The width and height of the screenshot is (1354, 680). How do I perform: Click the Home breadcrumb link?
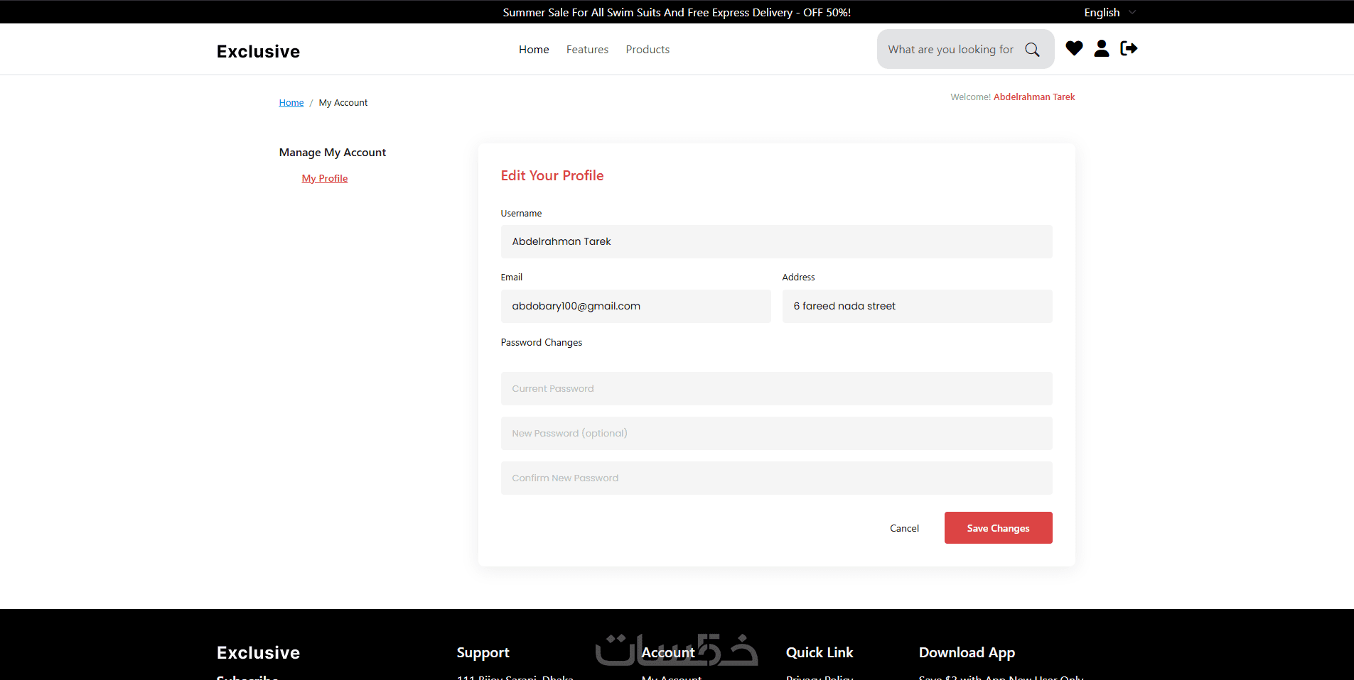pyautogui.click(x=291, y=103)
